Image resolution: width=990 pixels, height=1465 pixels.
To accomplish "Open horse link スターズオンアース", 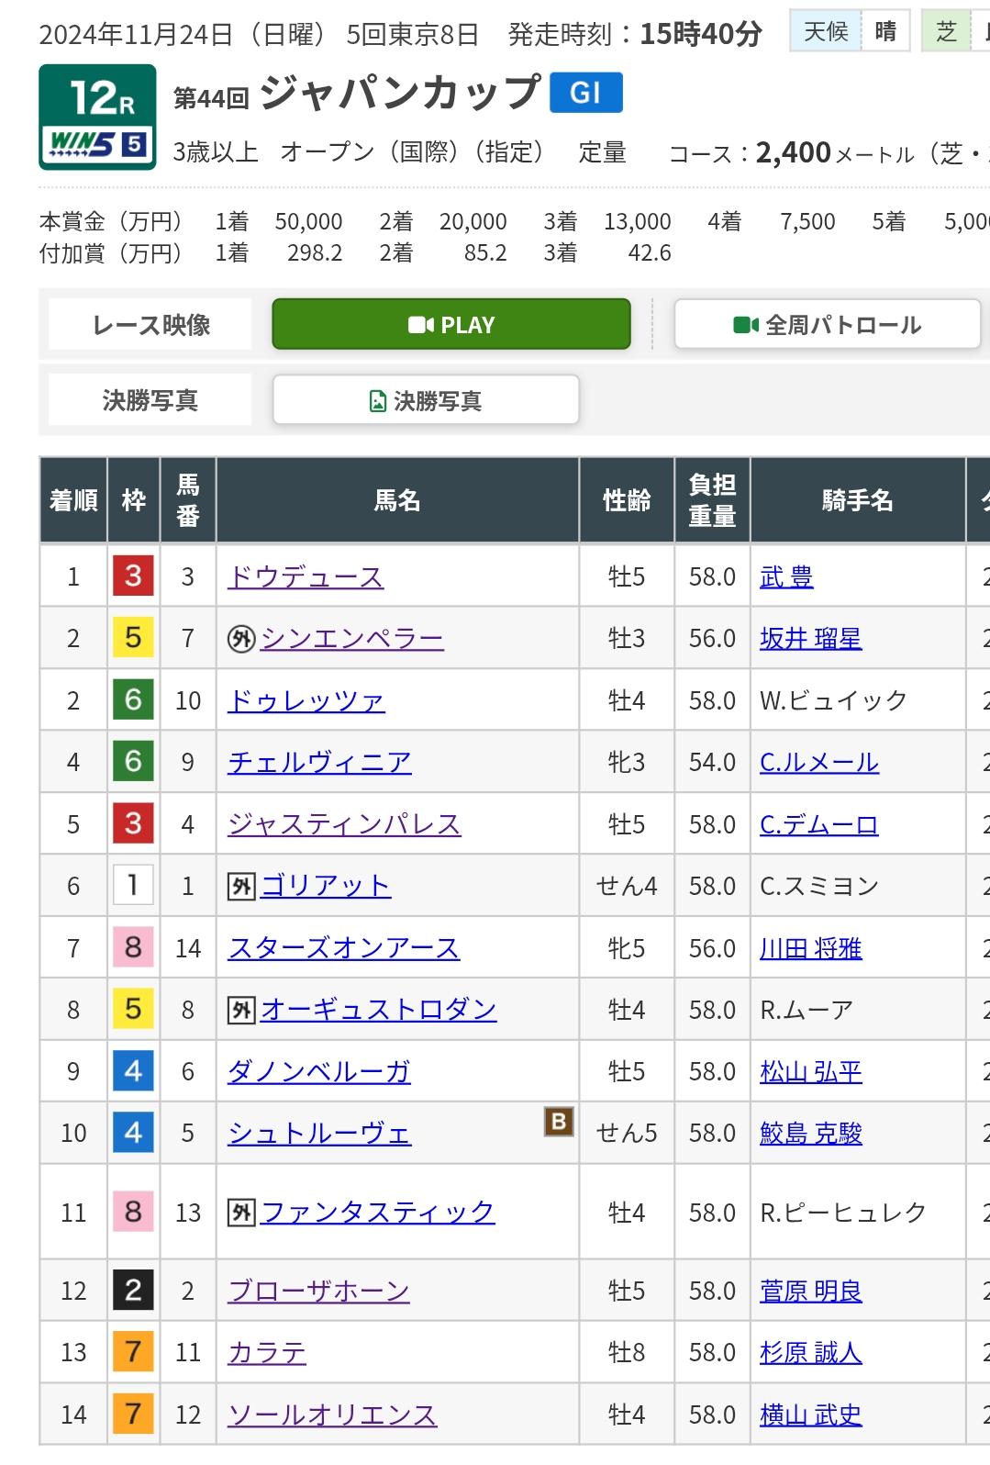I will pos(343,948).
